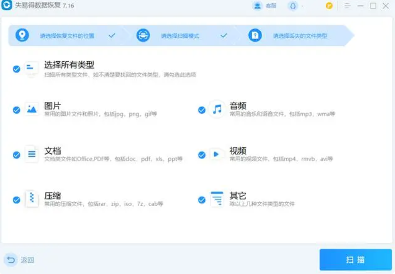Click the 视频 video play icon

217,154
